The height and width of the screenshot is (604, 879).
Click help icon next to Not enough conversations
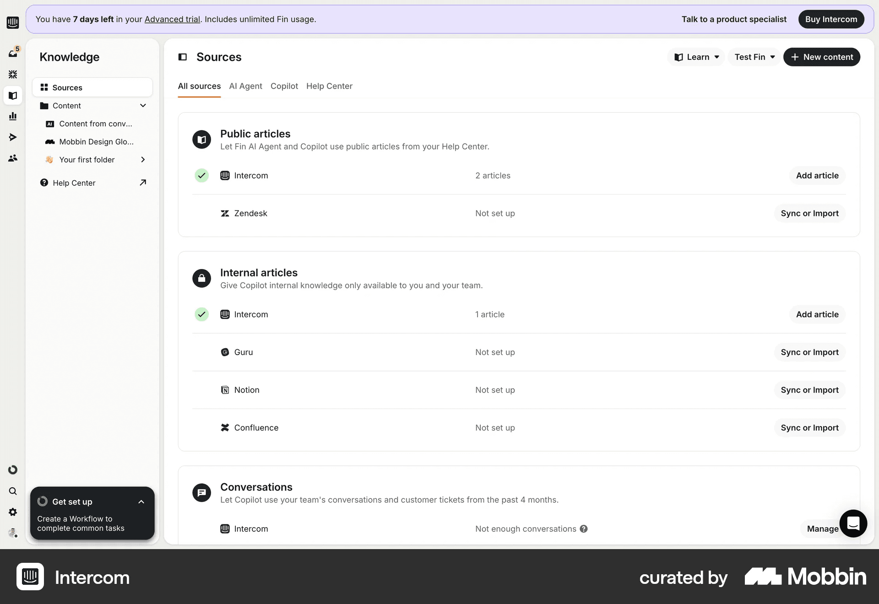pyautogui.click(x=584, y=528)
